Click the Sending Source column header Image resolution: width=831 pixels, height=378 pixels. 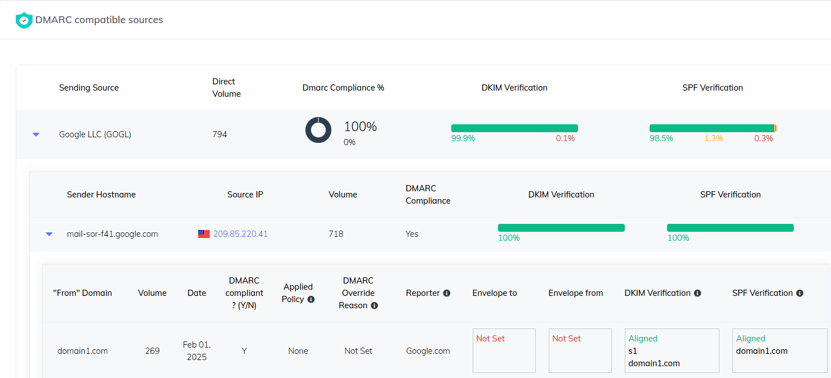[x=89, y=88]
